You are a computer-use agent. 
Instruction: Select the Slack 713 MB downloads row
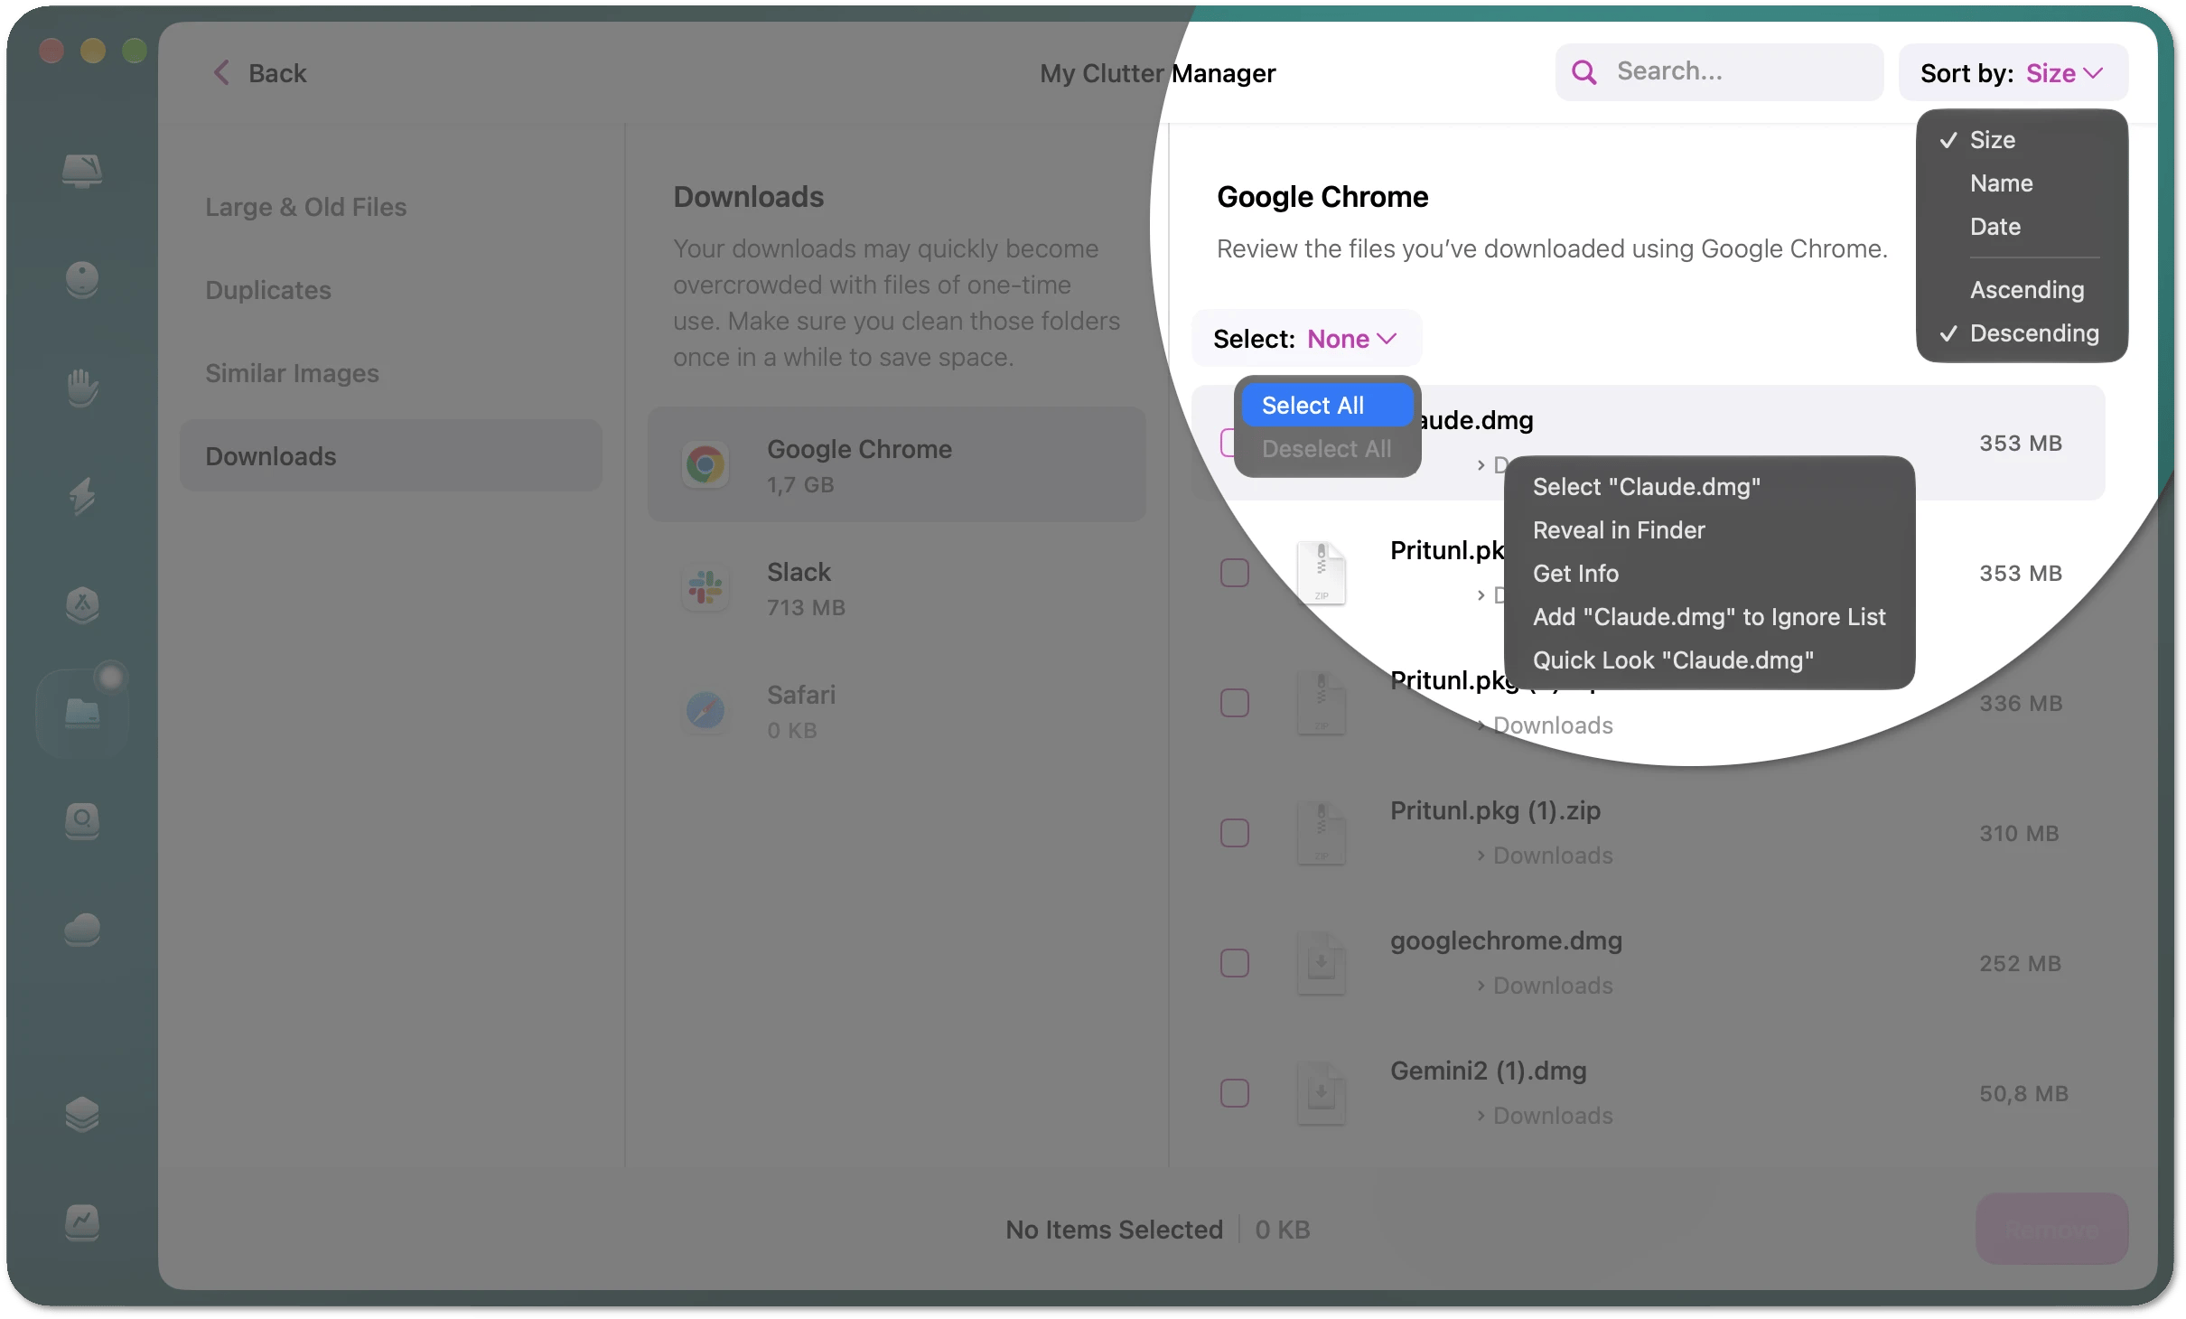(897, 588)
